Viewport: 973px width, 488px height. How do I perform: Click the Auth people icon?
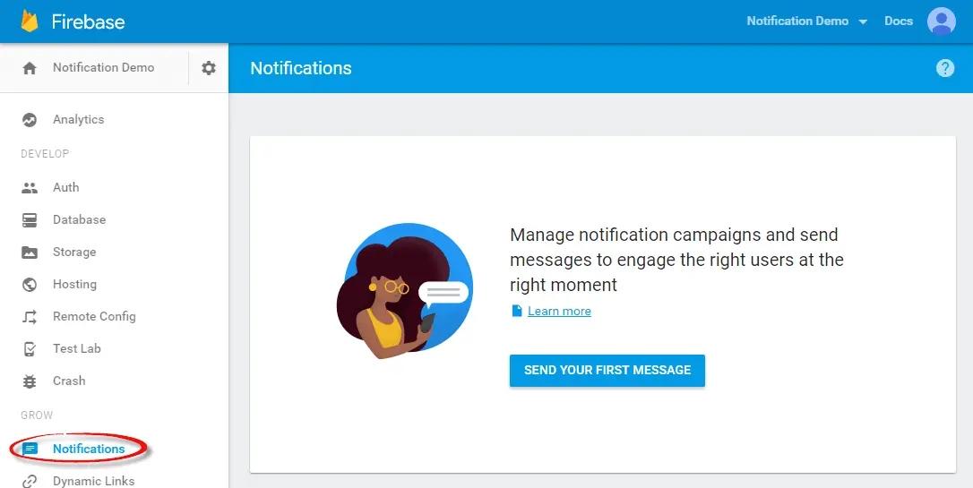point(30,188)
